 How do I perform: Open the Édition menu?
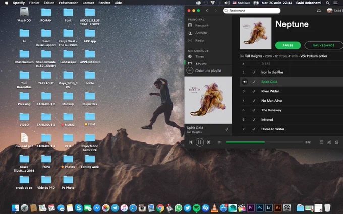pyautogui.click(x=49, y=3)
